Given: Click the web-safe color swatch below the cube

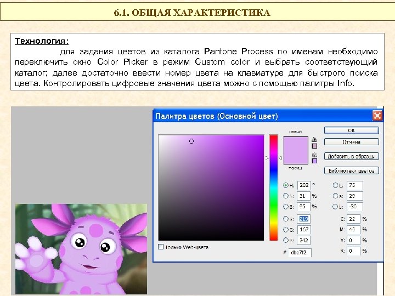Looking at the screenshot, I should tap(314, 161).
